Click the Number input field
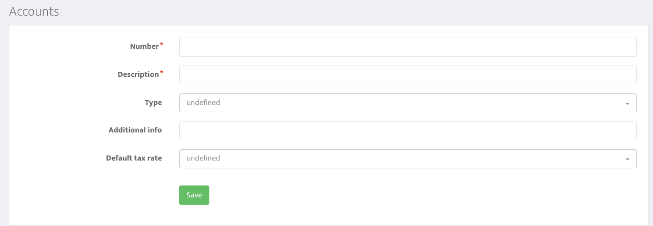 click(x=408, y=46)
